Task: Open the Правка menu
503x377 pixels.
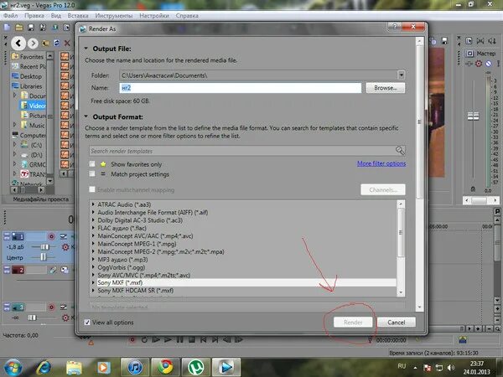Action: click(34, 16)
